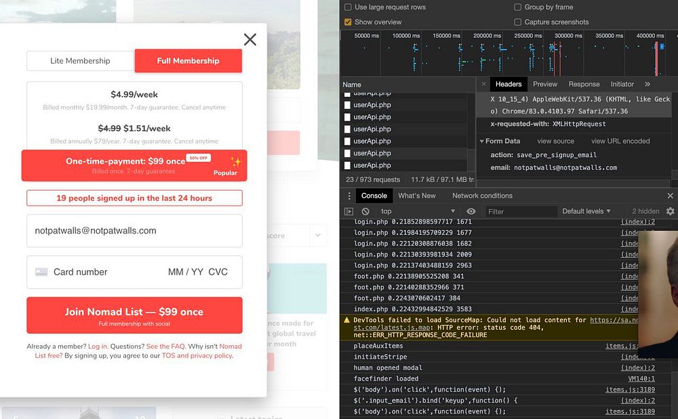Click view source in Form Data

point(556,141)
